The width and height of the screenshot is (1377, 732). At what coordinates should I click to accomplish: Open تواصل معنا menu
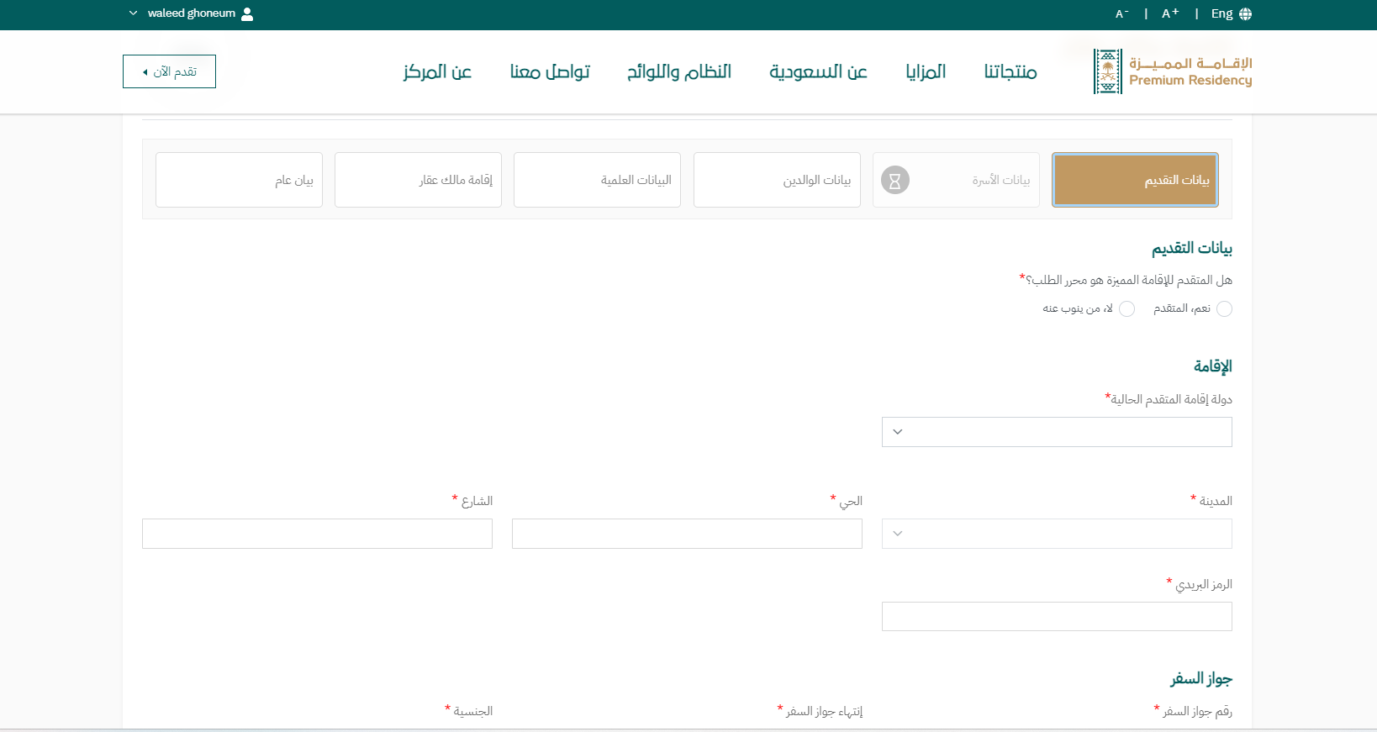[x=550, y=71]
